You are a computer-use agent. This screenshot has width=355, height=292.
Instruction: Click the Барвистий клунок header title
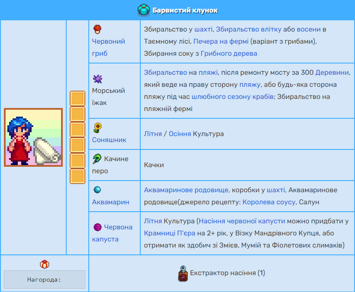pos(185,10)
